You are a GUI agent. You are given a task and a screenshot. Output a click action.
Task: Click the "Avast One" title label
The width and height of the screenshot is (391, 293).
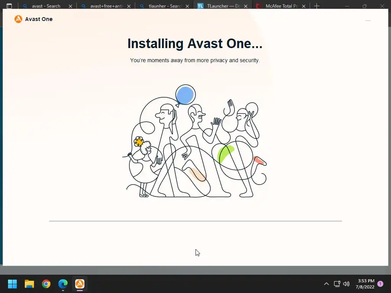pos(39,19)
